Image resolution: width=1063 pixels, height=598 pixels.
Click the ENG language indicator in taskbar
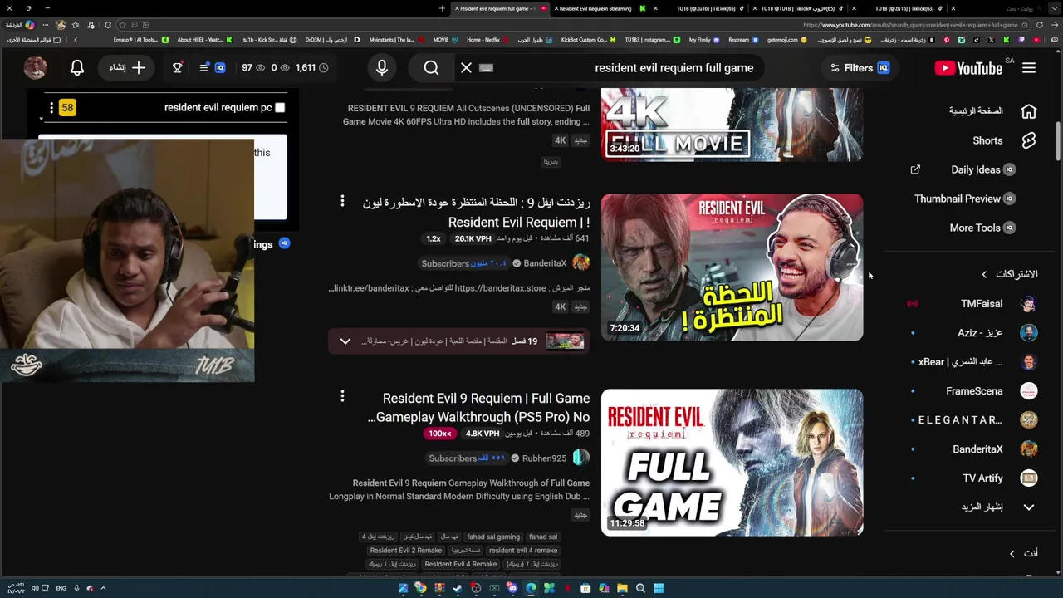[61, 588]
